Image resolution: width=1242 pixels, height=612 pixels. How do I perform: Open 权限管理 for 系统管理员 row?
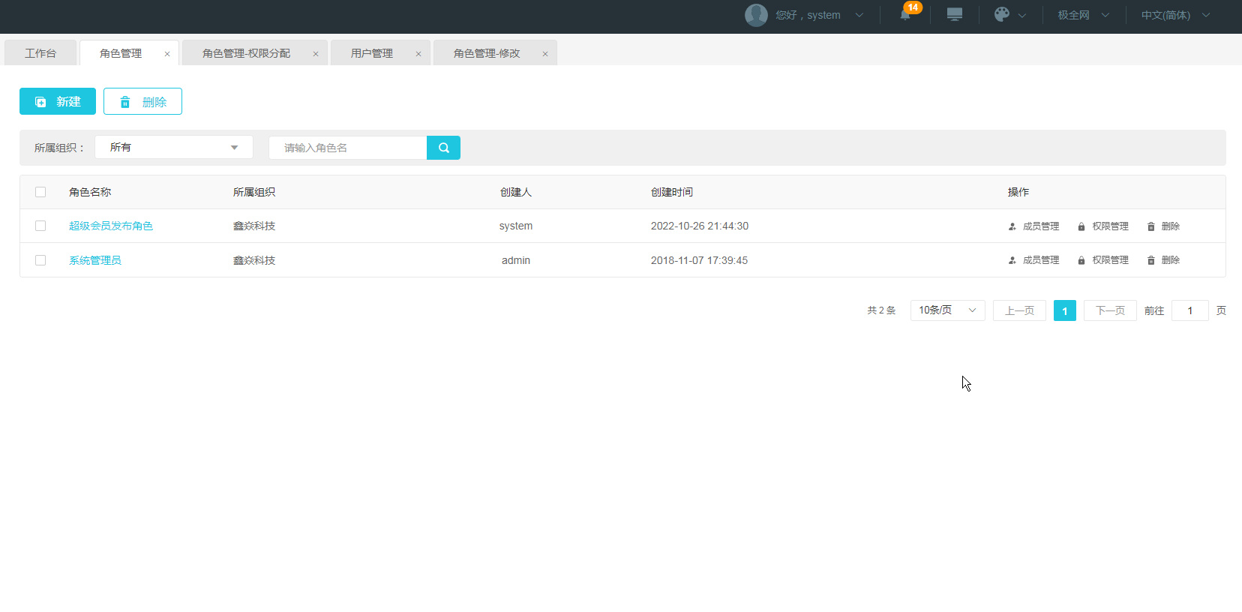point(1103,260)
